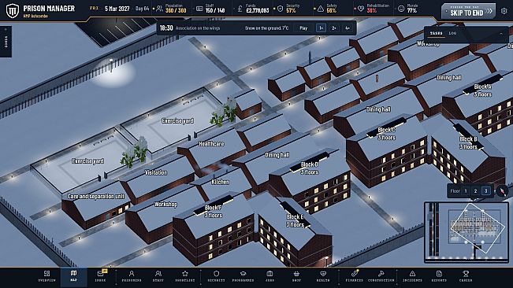Image resolution: width=513 pixels, height=288 pixels.
Task: Open the Finances icon
Action: tap(355, 273)
